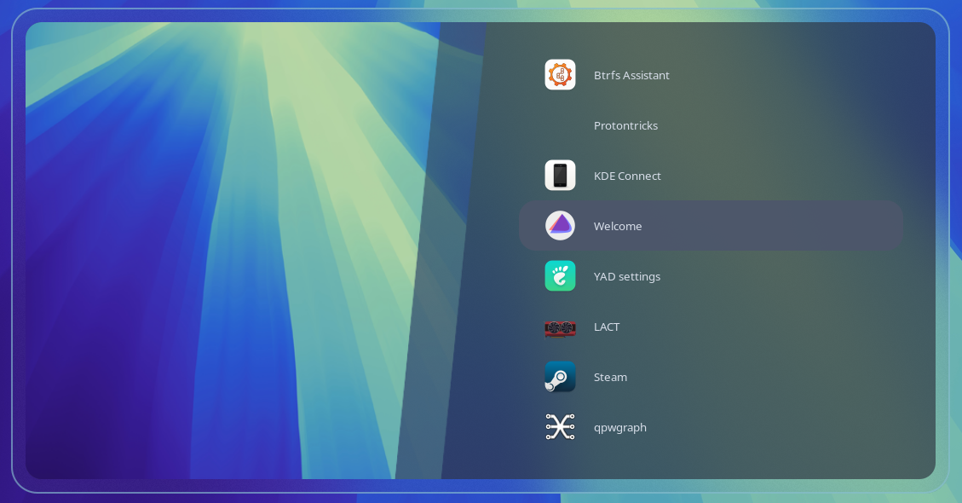Click the empty icon slot beside Protontricks
The image size is (962, 503).
(x=560, y=125)
